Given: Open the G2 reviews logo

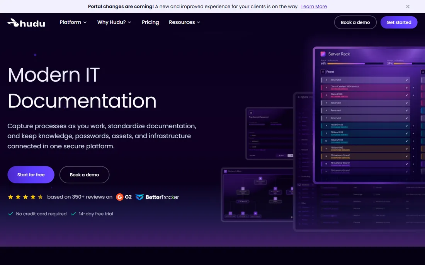Looking at the screenshot, I should point(124,197).
